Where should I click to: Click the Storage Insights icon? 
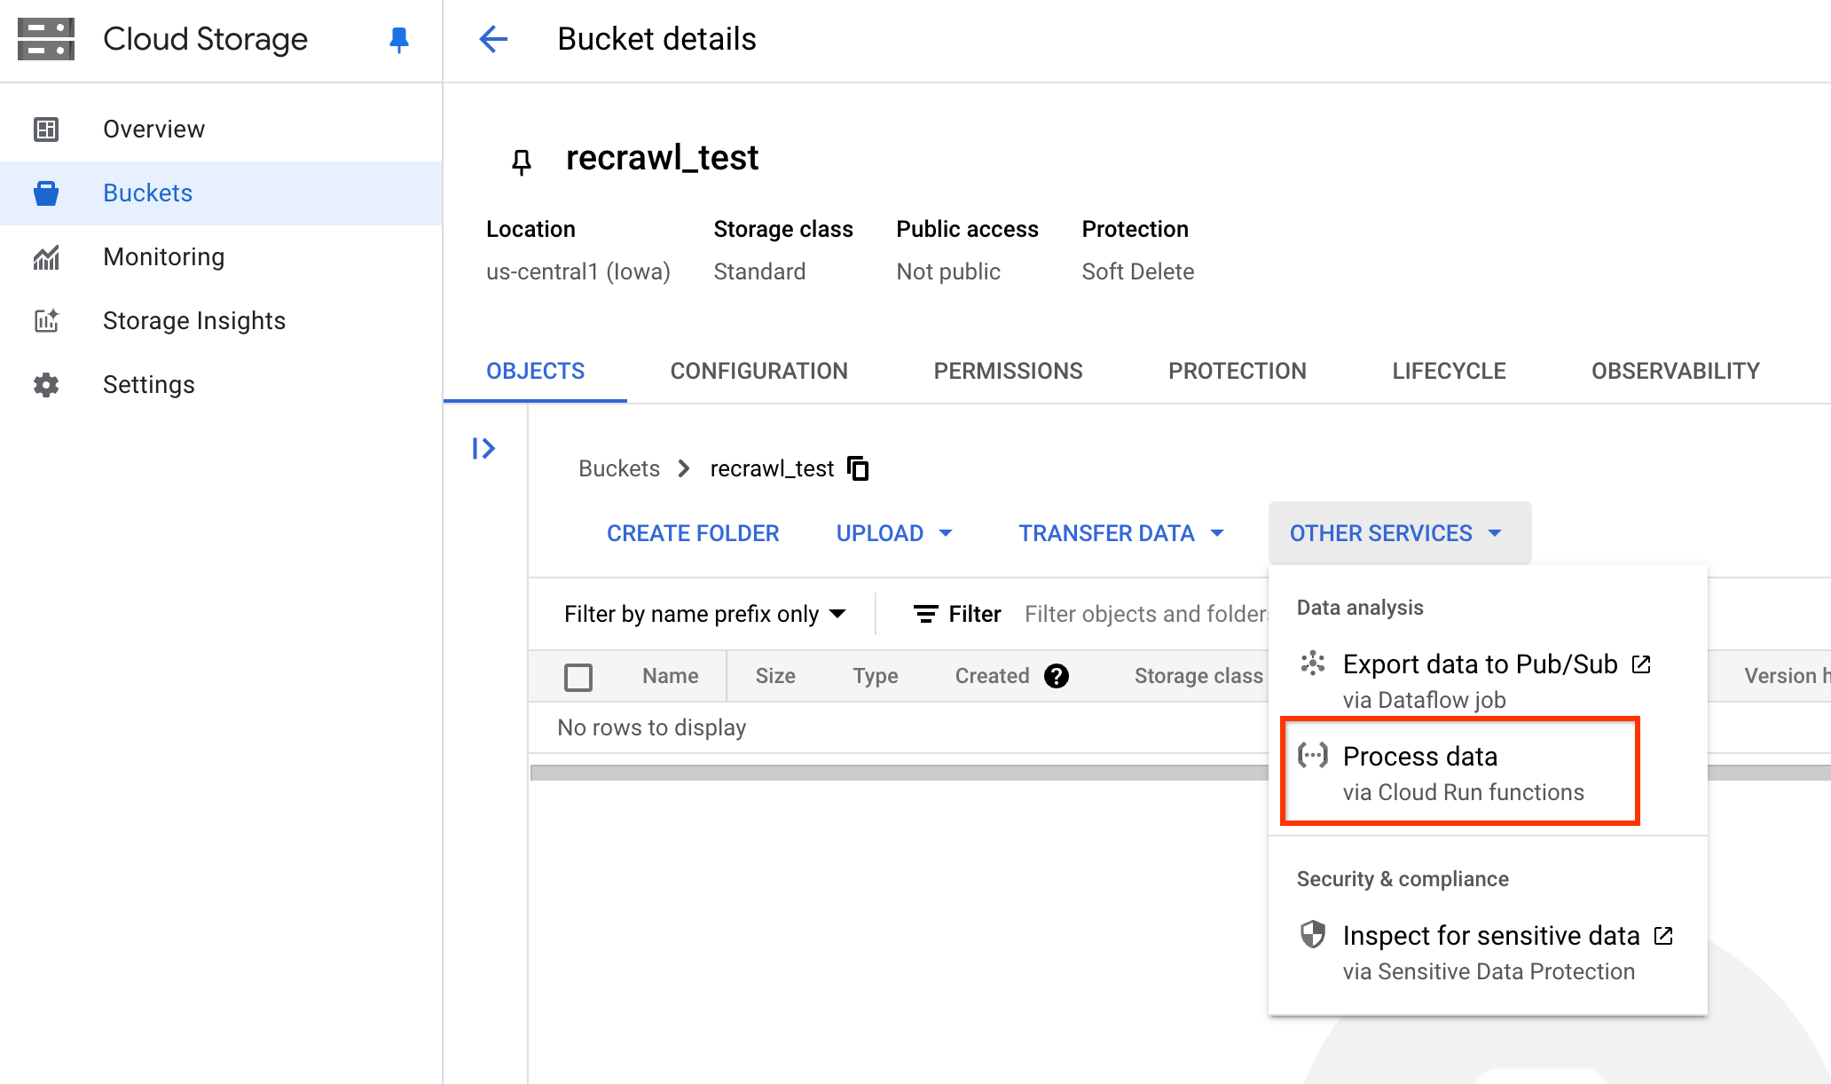[46, 321]
